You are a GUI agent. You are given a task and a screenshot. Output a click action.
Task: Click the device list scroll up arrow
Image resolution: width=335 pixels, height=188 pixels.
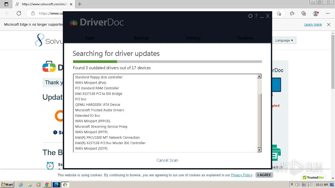[259, 77]
